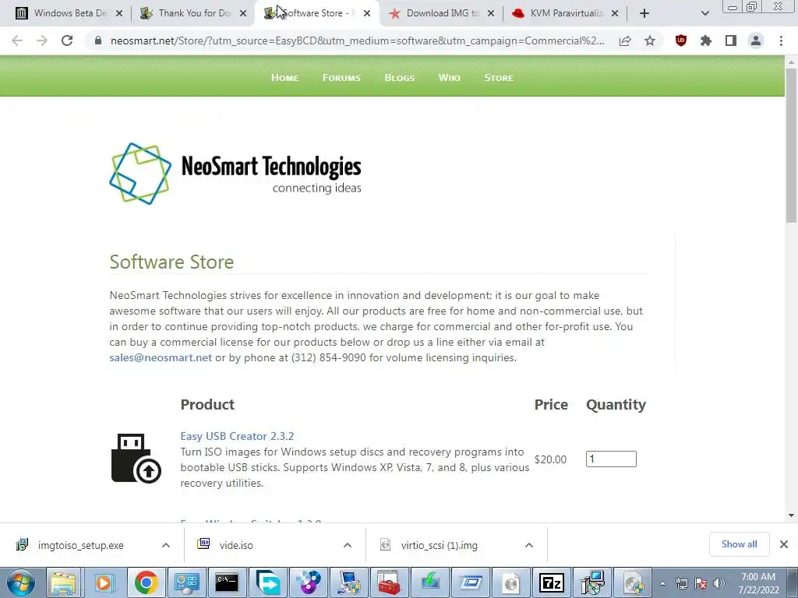Open the Easy USB Creator 2.3.2 link
This screenshot has width=798, height=598.
click(x=237, y=436)
